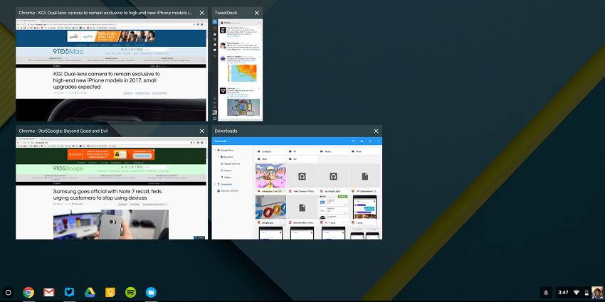Launch Chrome from the shelf
Viewport: 605px width, 302px height.
pos(28,293)
